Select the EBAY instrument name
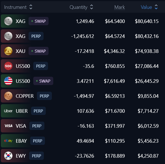Image resolution: width=165 pixels, height=164 pixels. click(x=21, y=141)
